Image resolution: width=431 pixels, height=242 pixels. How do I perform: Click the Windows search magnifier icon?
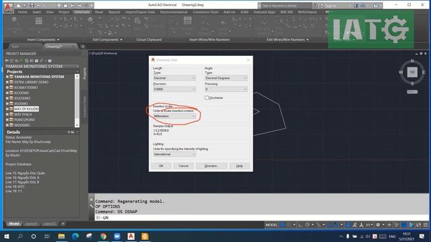(x=20, y=236)
